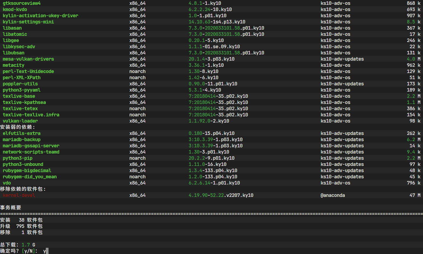Viewport: 423px width, 254px height.
Task: Click the version 4.19.90-52.22.v2207.ky10 text
Action: [x=221, y=195]
